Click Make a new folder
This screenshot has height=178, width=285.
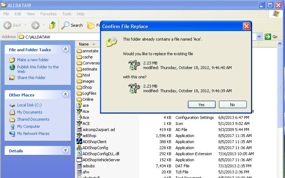[x=33, y=60]
